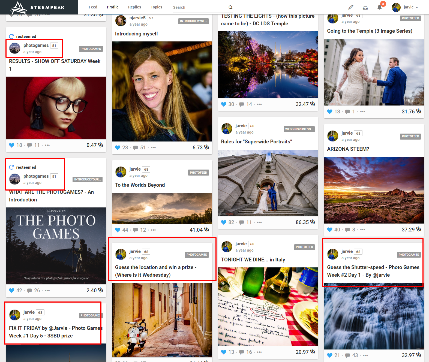Screen dimensions: 429x362
Task: Open the notifications bell icon
Action: point(379,7)
